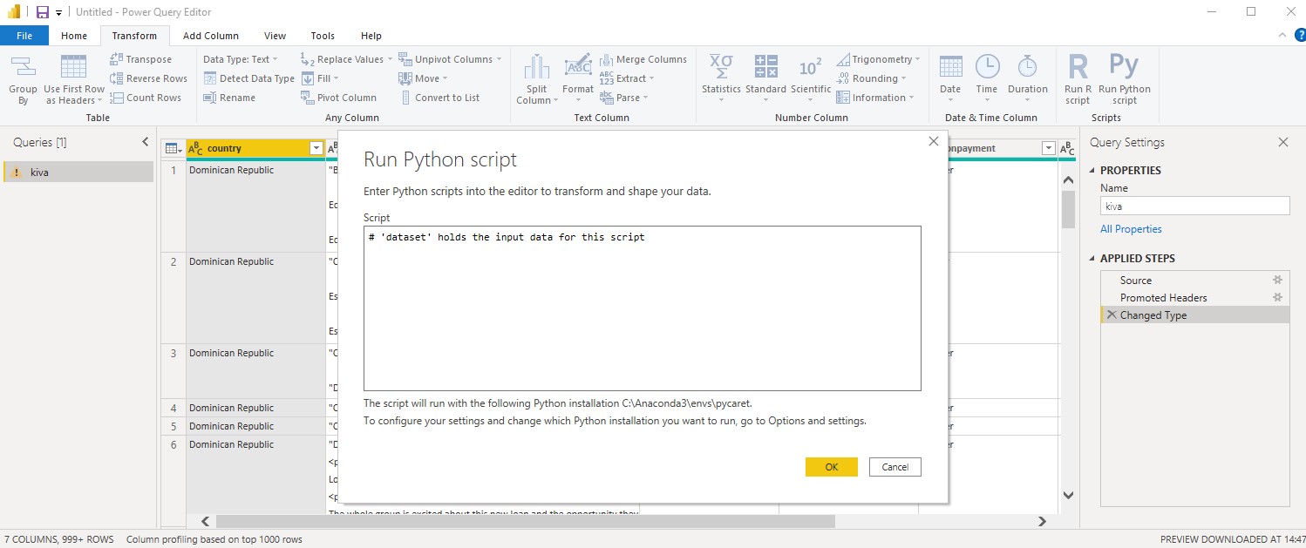Open the All Properties link
The width and height of the screenshot is (1306, 548).
(x=1131, y=229)
